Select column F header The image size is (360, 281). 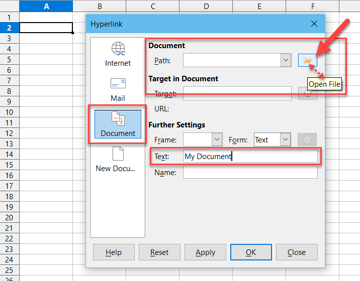(312, 6)
